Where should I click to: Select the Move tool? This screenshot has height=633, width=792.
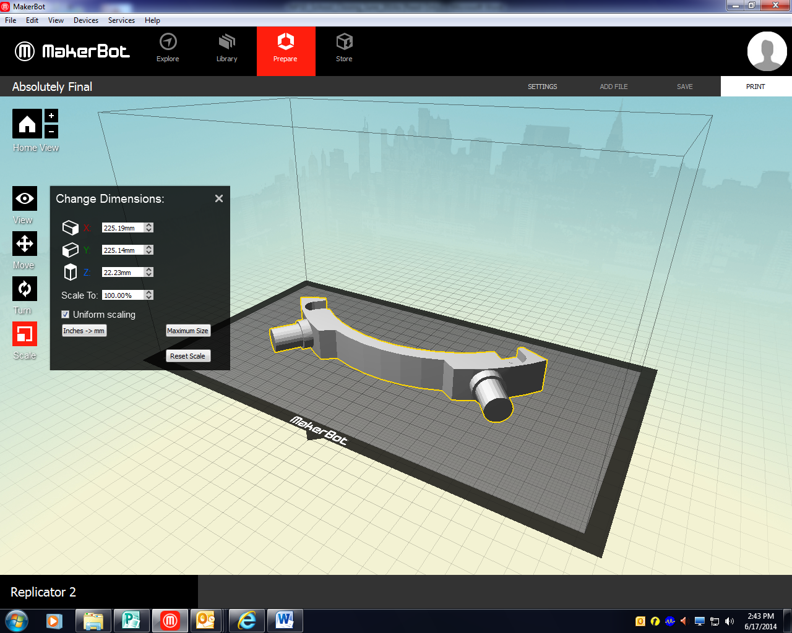tap(25, 244)
